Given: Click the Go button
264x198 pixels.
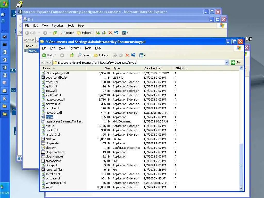Looking at the screenshot, I should click(235, 62).
